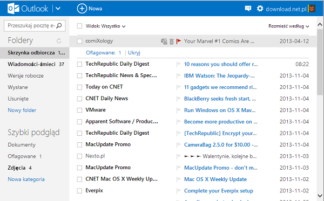Expand the Rozmieść według sort dropdown
324x201 pixels.
(289, 26)
